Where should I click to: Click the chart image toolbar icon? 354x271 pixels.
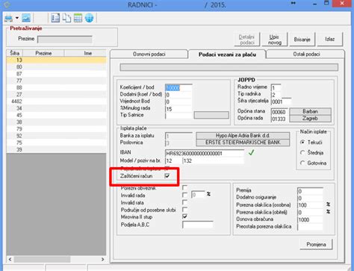pos(26,18)
